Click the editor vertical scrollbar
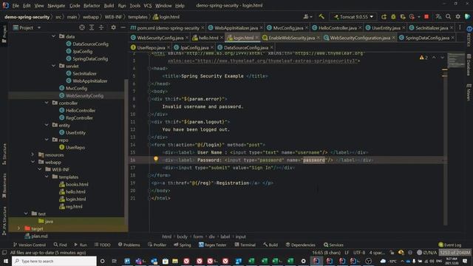473x266 pixels. [x=445, y=139]
